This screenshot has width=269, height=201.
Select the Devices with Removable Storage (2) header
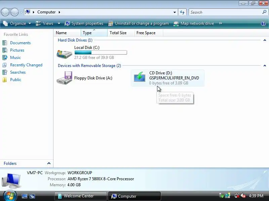pos(89,66)
